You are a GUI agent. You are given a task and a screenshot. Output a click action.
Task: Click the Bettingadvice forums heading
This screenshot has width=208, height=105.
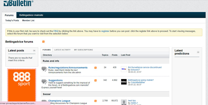coord(19,42)
